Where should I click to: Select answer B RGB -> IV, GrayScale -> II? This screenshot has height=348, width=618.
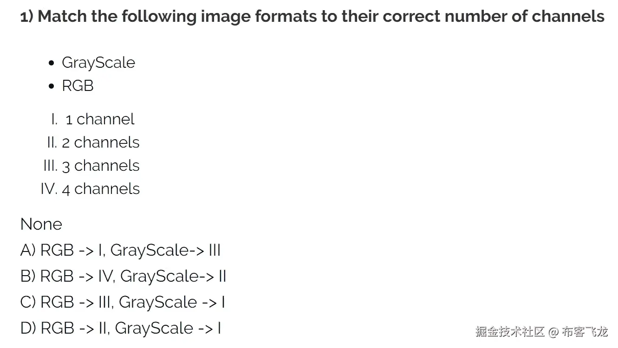pyautogui.click(x=124, y=276)
